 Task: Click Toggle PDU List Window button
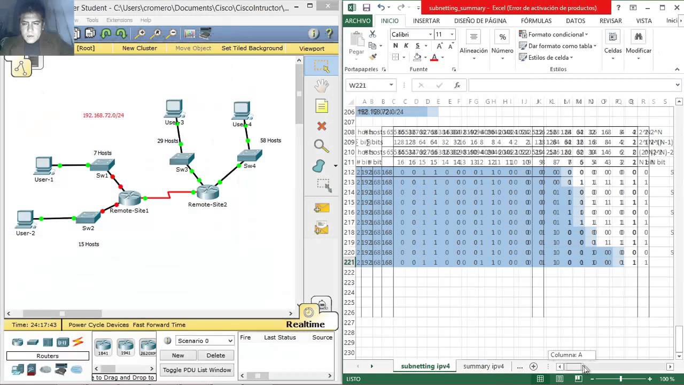coord(197,370)
